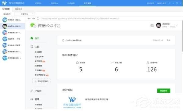The width and height of the screenshot is (183, 111).
Task: Open the Yo thumbnail under 最近编辑
Action: pos(72,102)
